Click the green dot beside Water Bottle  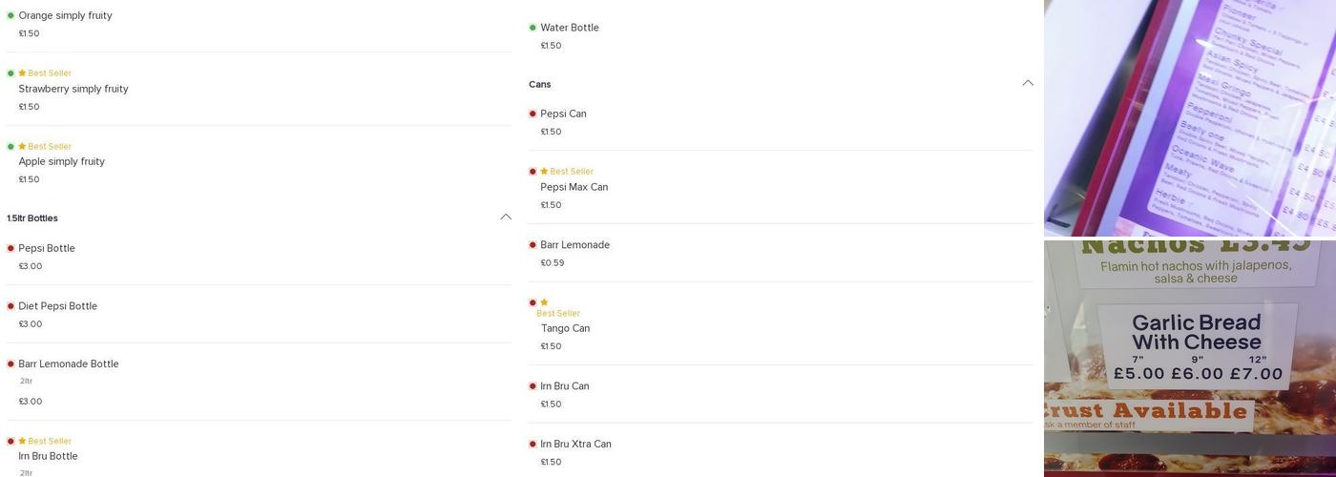(532, 28)
